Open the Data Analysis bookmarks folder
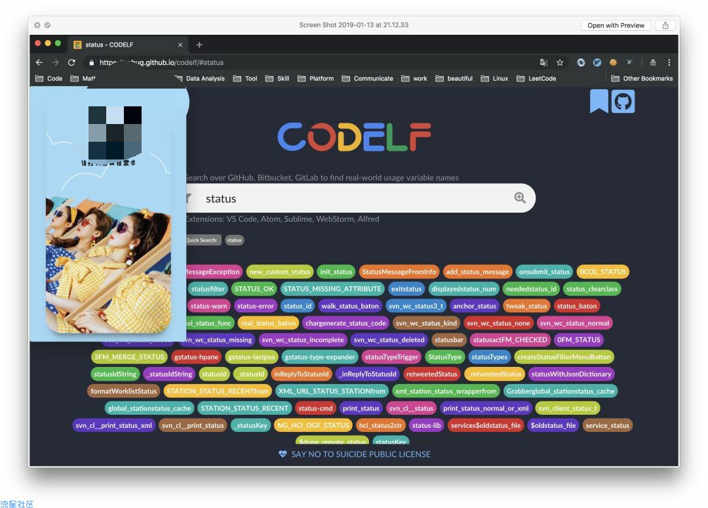This screenshot has width=708, height=508. pyautogui.click(x=199, y=78)
